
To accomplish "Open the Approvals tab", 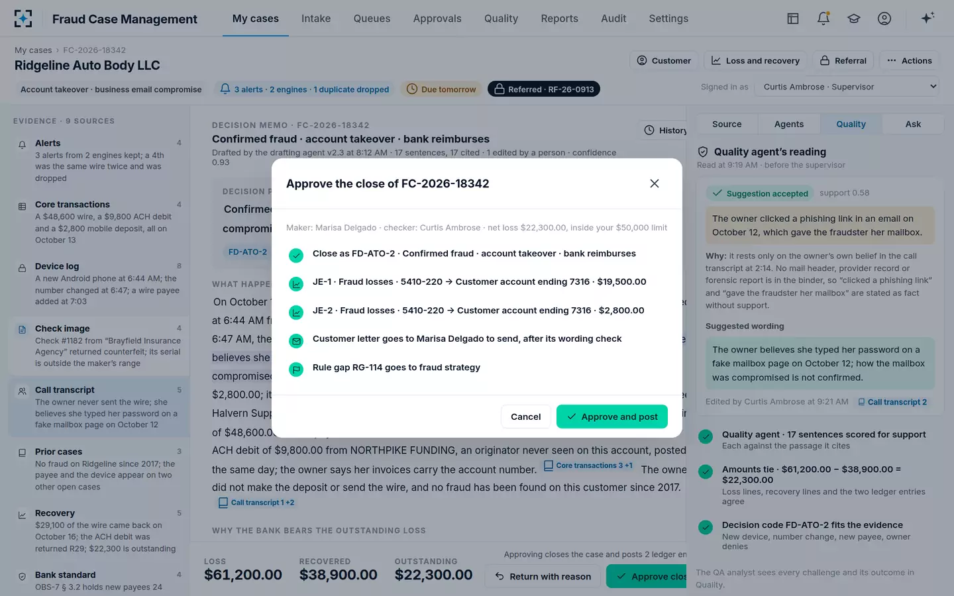I will [x=437, y=19].
